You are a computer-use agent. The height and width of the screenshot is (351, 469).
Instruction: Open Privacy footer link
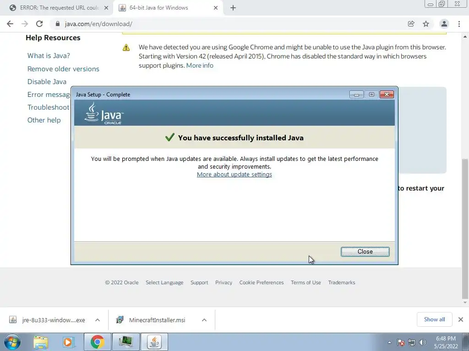point(224,282)
